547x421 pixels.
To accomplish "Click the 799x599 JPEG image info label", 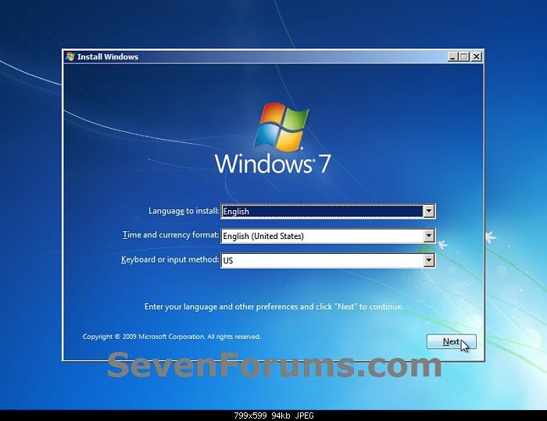I will (273, 416).
